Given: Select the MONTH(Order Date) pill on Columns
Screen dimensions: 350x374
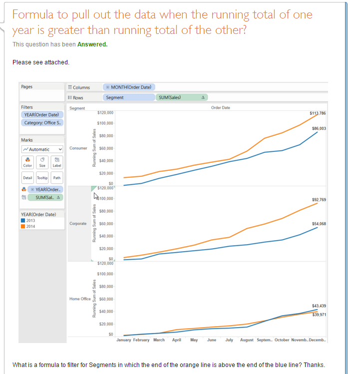Looking at the screenshot, I should coord(129,87).
